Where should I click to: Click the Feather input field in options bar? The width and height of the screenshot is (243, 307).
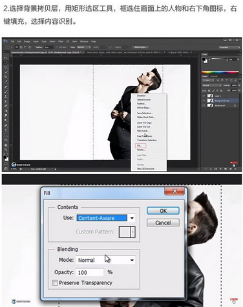48,47
